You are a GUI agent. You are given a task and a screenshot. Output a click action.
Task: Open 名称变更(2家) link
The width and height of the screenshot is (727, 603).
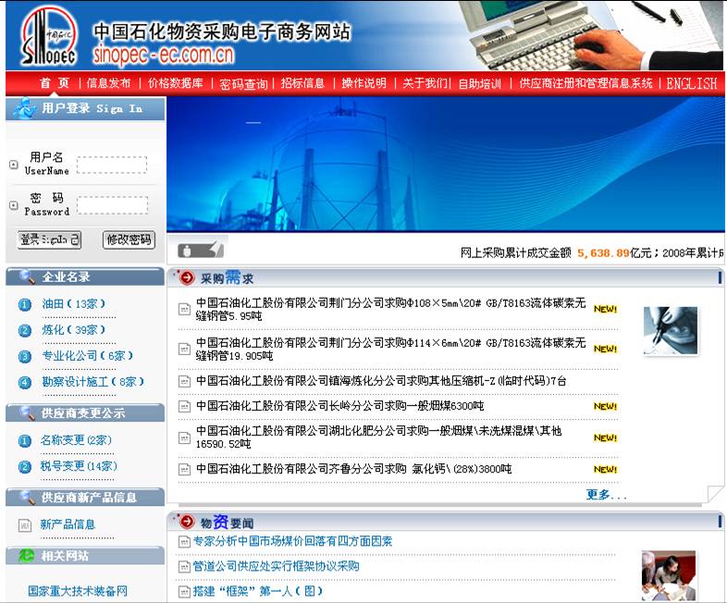76,439
